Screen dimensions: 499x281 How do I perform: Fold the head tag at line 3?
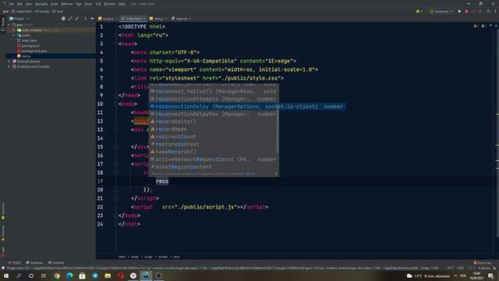(116, 44)
